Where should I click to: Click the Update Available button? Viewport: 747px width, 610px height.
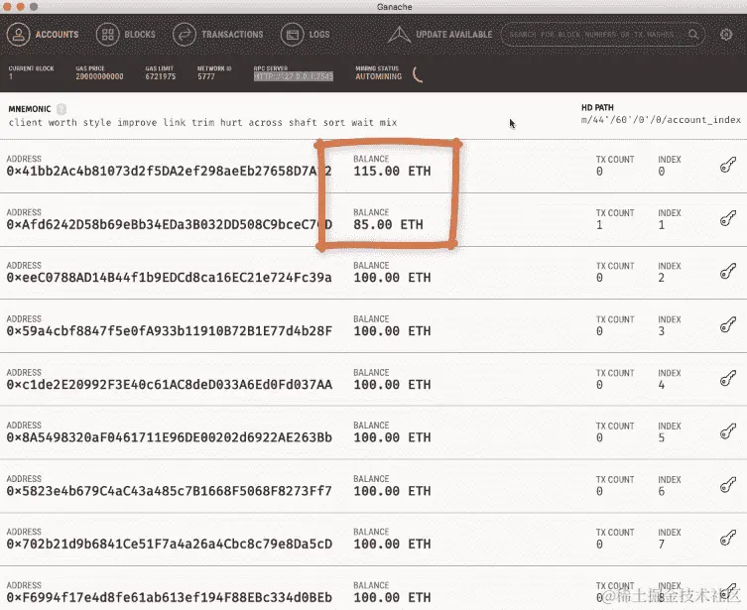440,35
